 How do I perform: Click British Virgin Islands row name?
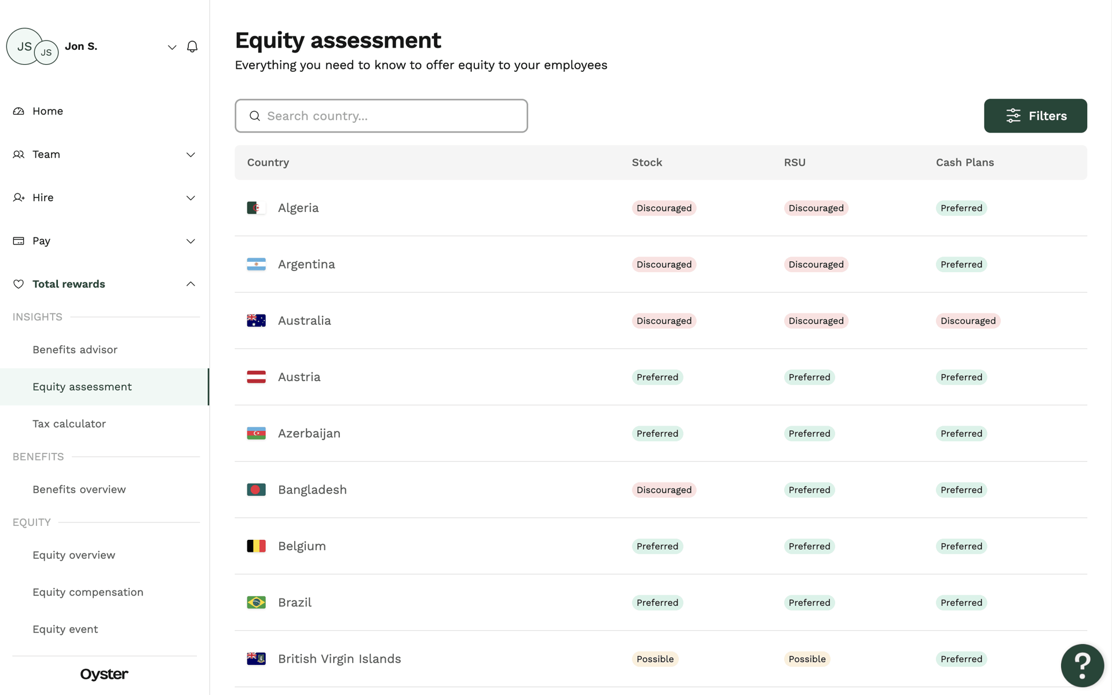pyautogui.click(x=339, y=659)
